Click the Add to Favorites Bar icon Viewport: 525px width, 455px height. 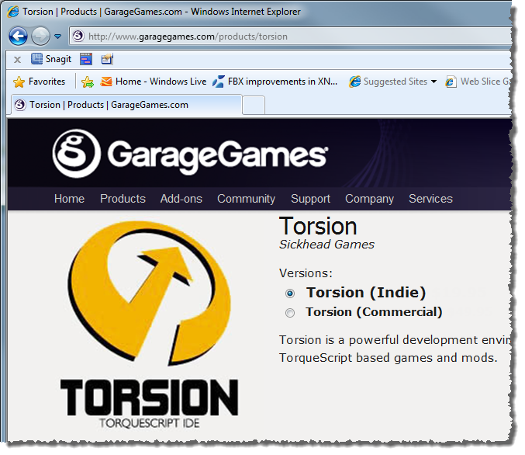[88, 82]
